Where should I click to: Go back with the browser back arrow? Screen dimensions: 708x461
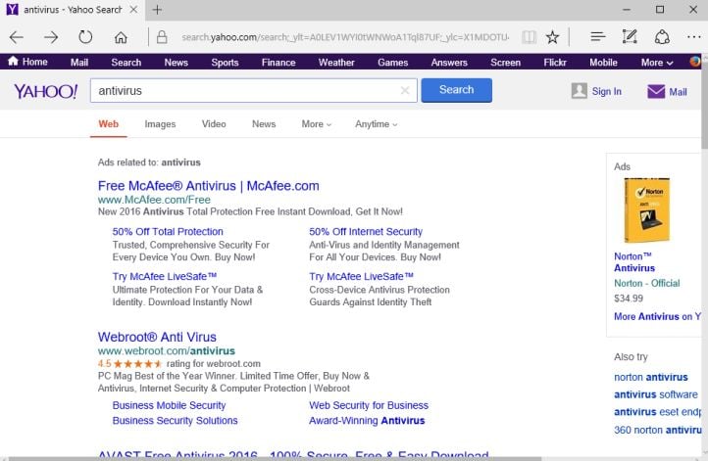click(17, 37)
